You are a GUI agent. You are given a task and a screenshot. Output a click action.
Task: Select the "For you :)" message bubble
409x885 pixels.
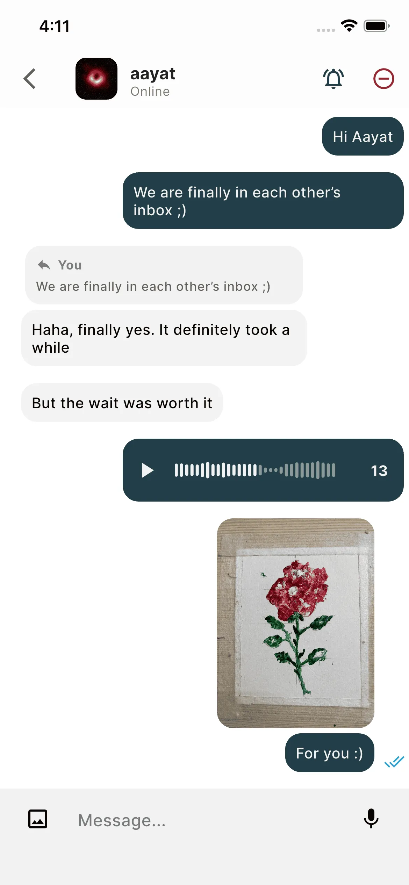pyautogui.click(x=330, y=753)
